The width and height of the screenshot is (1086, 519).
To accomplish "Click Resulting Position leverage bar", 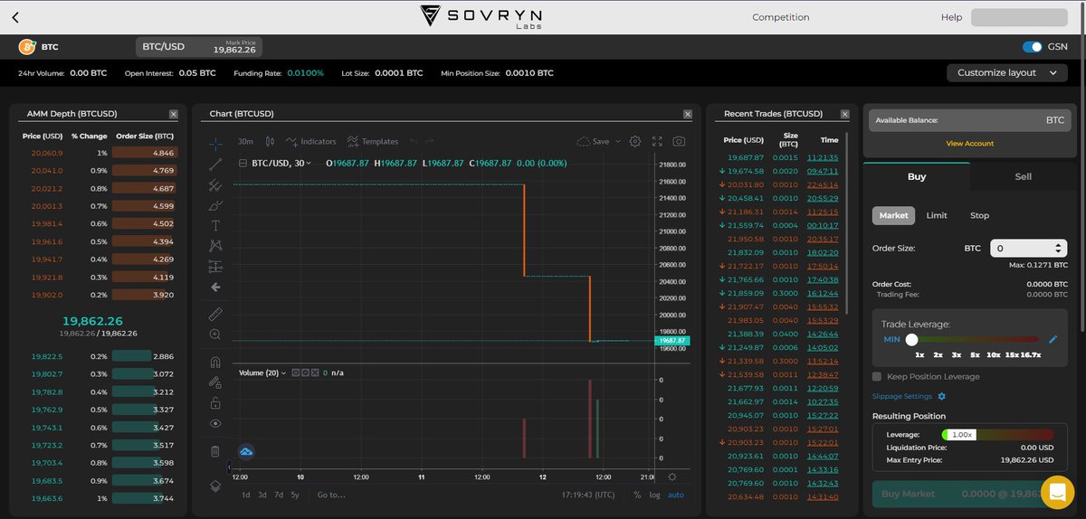I will tap(996, 434).
